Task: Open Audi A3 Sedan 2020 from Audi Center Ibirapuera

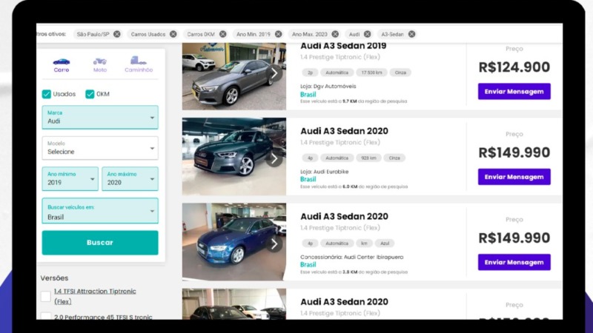Action: click(x=344, y=216)
